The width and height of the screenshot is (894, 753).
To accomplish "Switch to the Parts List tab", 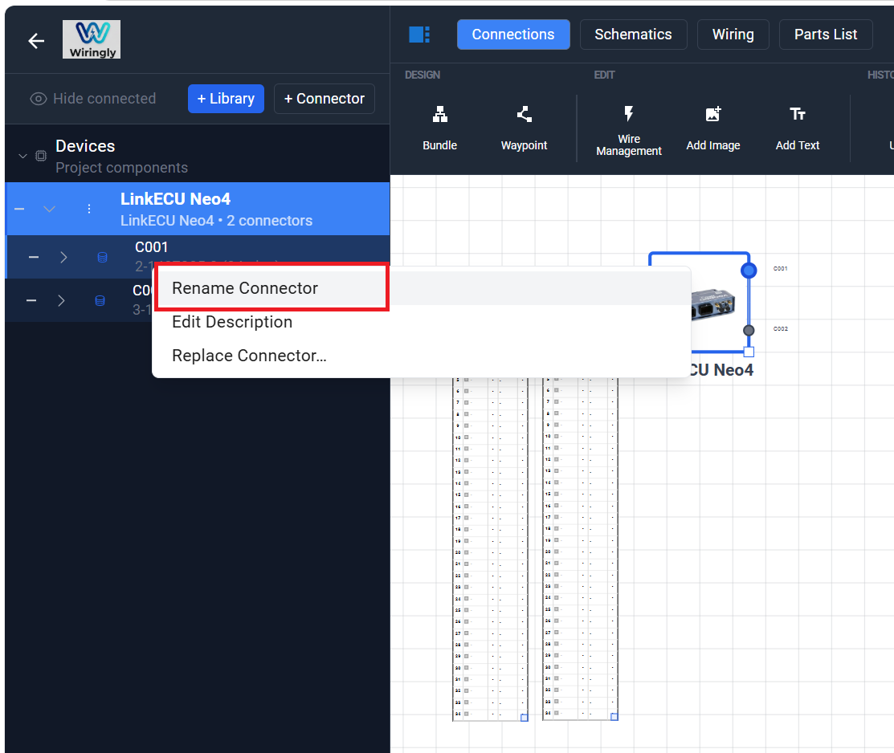I will click(826, 35).
